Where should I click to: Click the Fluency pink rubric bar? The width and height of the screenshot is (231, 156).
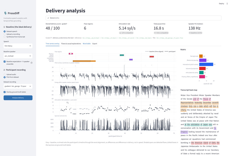pos(202,77)
